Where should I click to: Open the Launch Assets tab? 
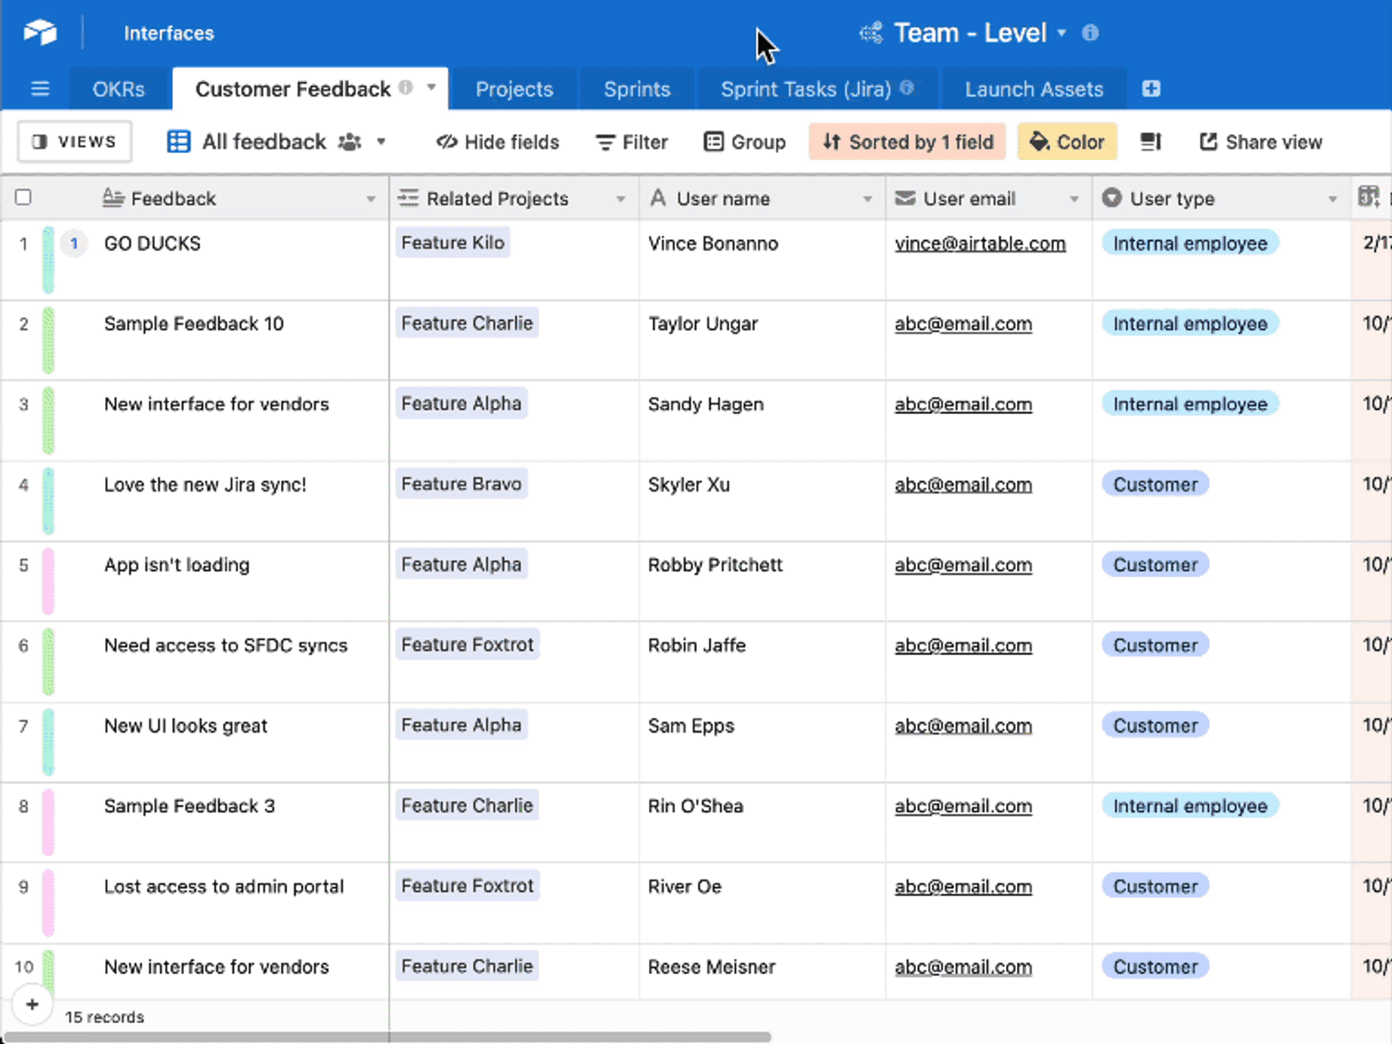tap(1034, 89)
